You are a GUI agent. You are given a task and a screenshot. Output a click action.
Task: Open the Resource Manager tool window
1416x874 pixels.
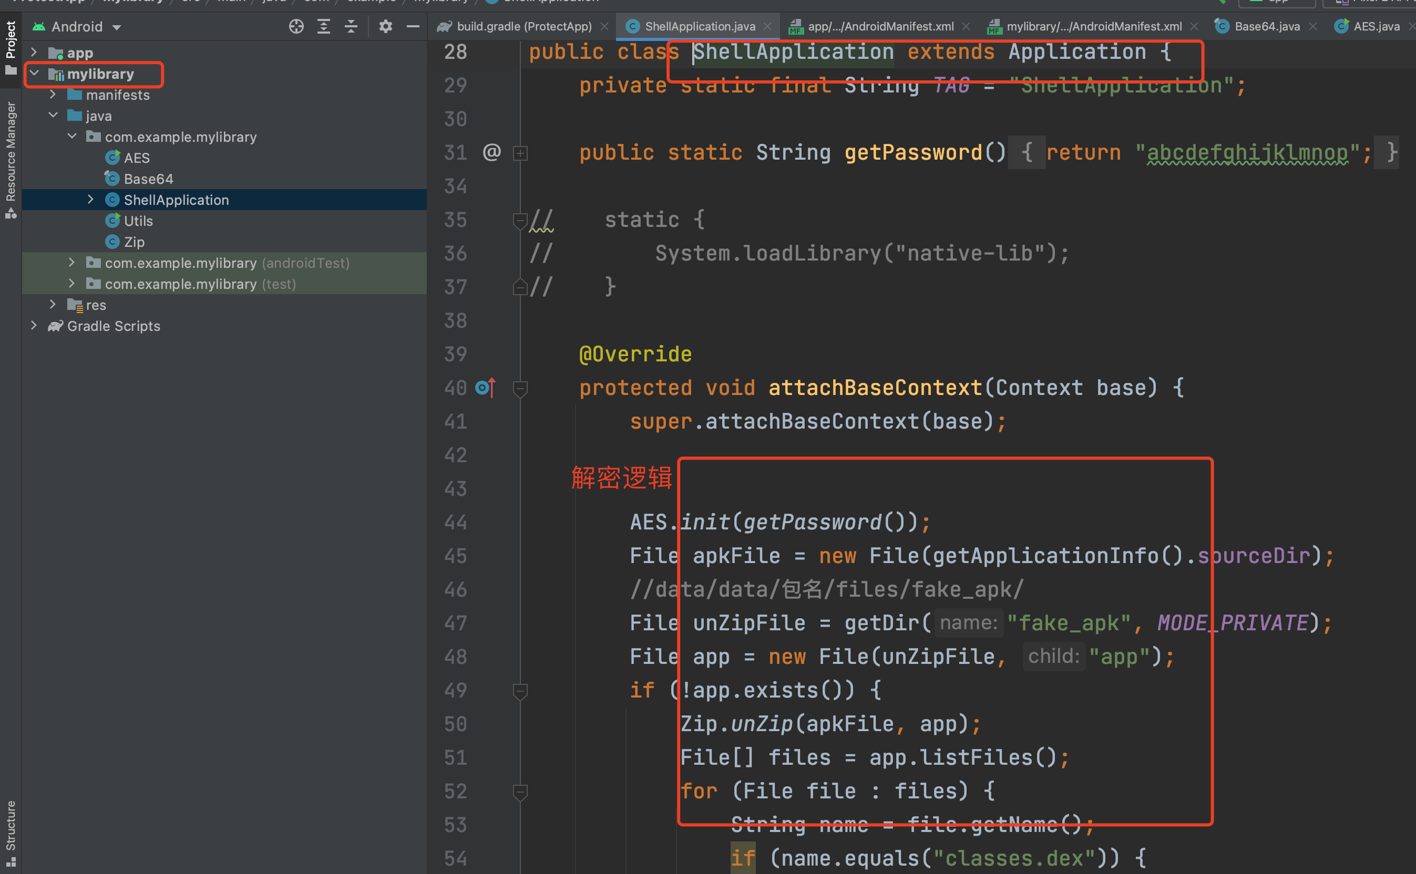click(x=11, y=160)
